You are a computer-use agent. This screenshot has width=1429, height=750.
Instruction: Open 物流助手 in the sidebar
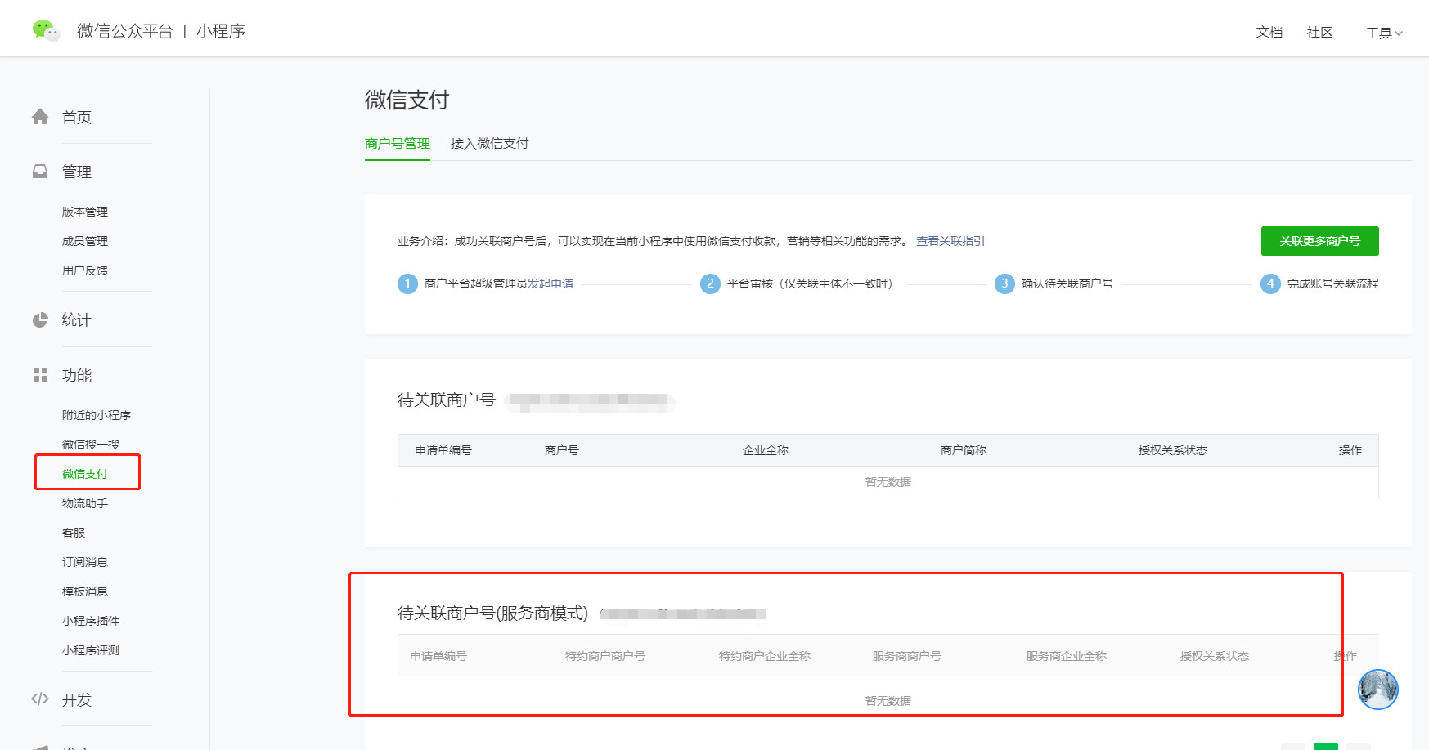(85, 503)
